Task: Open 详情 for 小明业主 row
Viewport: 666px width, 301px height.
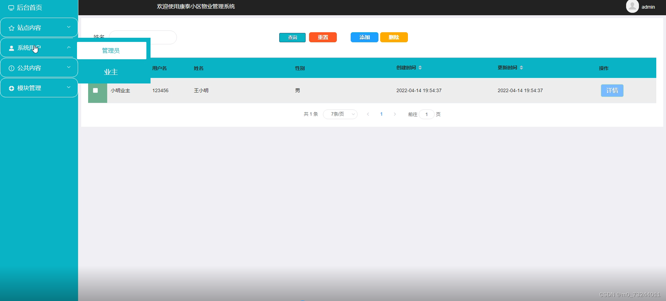Action: 612,90
